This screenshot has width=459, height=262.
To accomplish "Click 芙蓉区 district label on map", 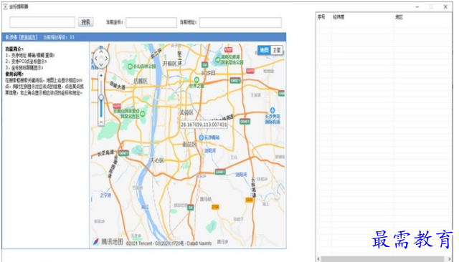I will click(x=186, y=112).
